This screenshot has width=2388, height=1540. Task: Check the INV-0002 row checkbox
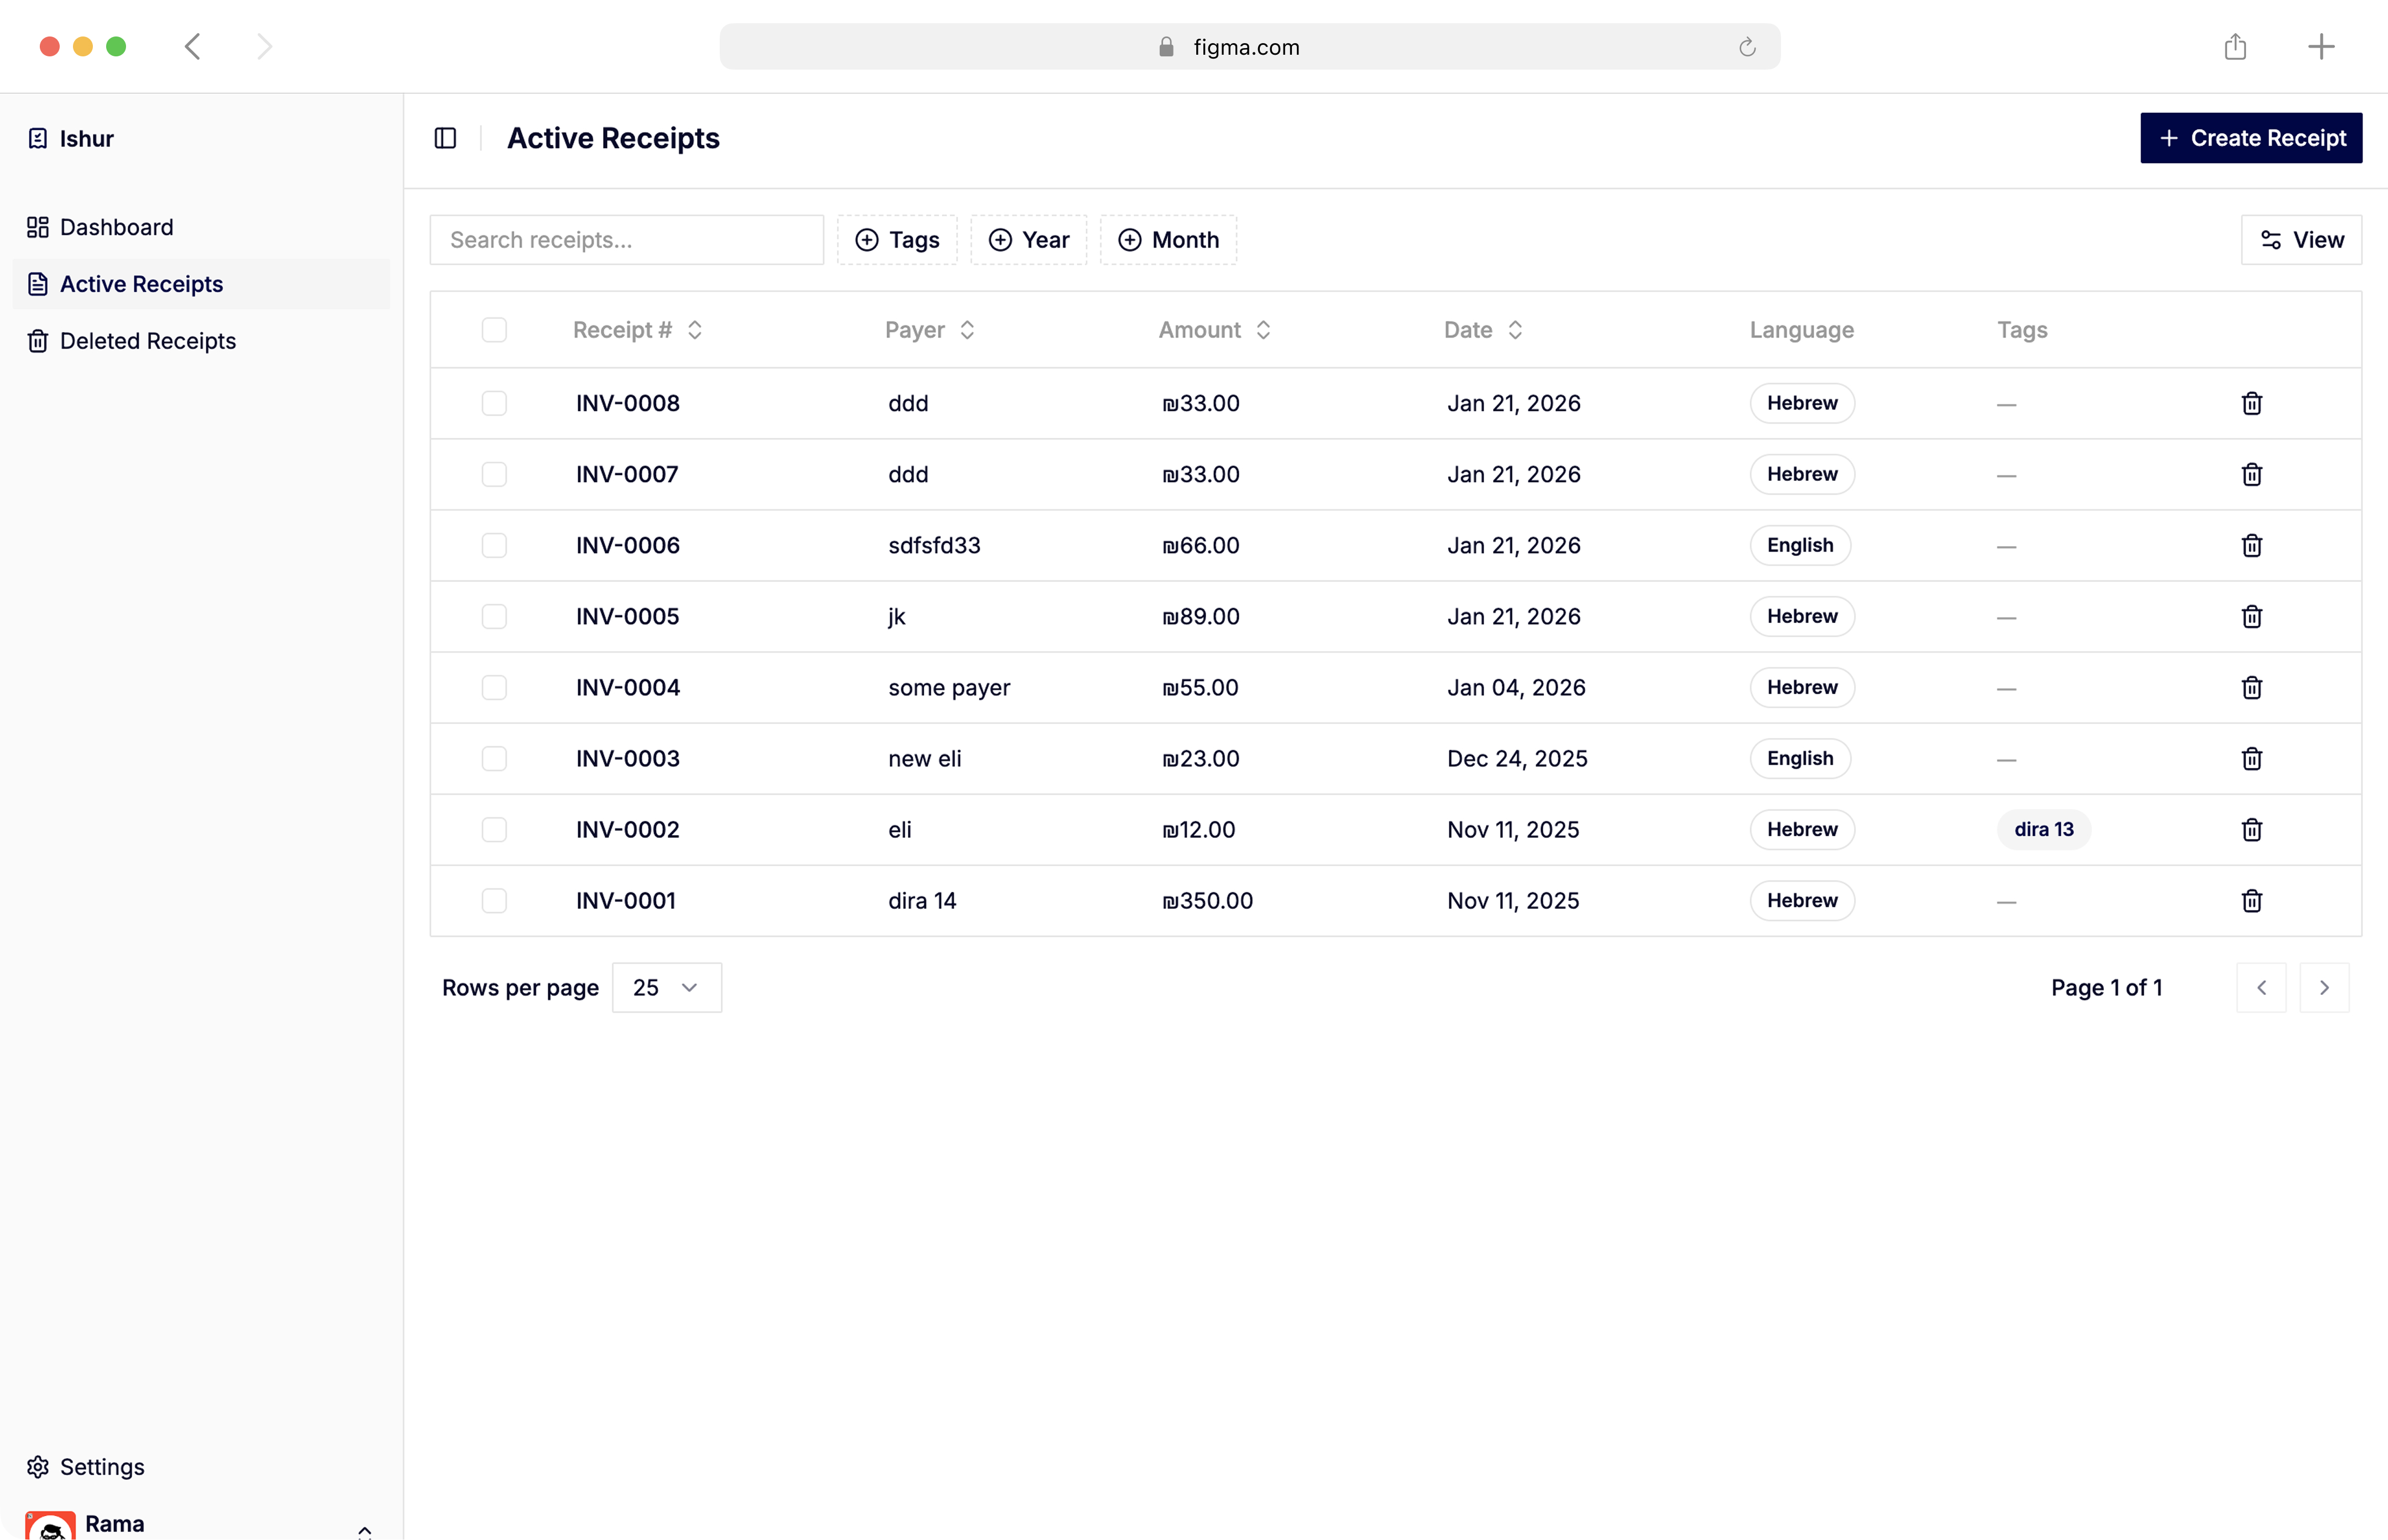(494, 829)
